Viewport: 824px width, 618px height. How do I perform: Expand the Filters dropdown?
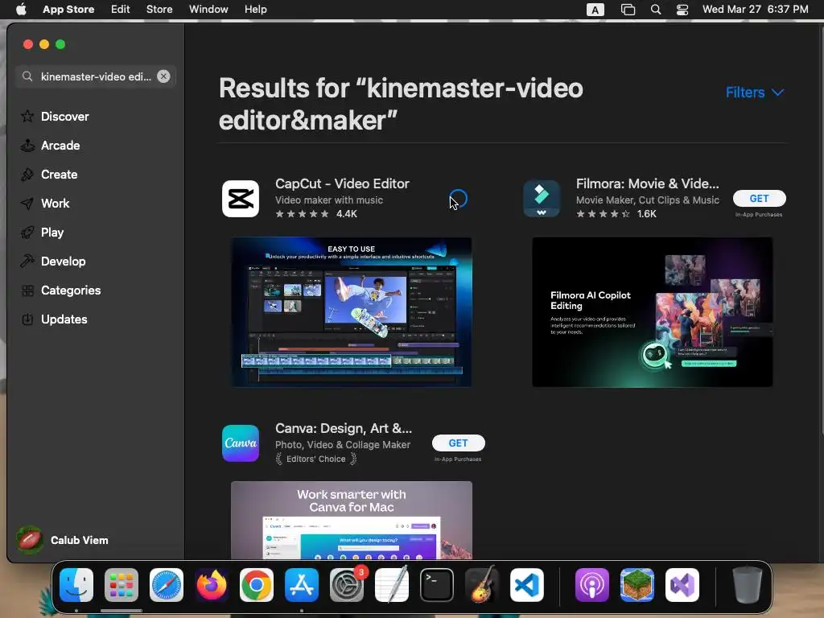(755, 93)
